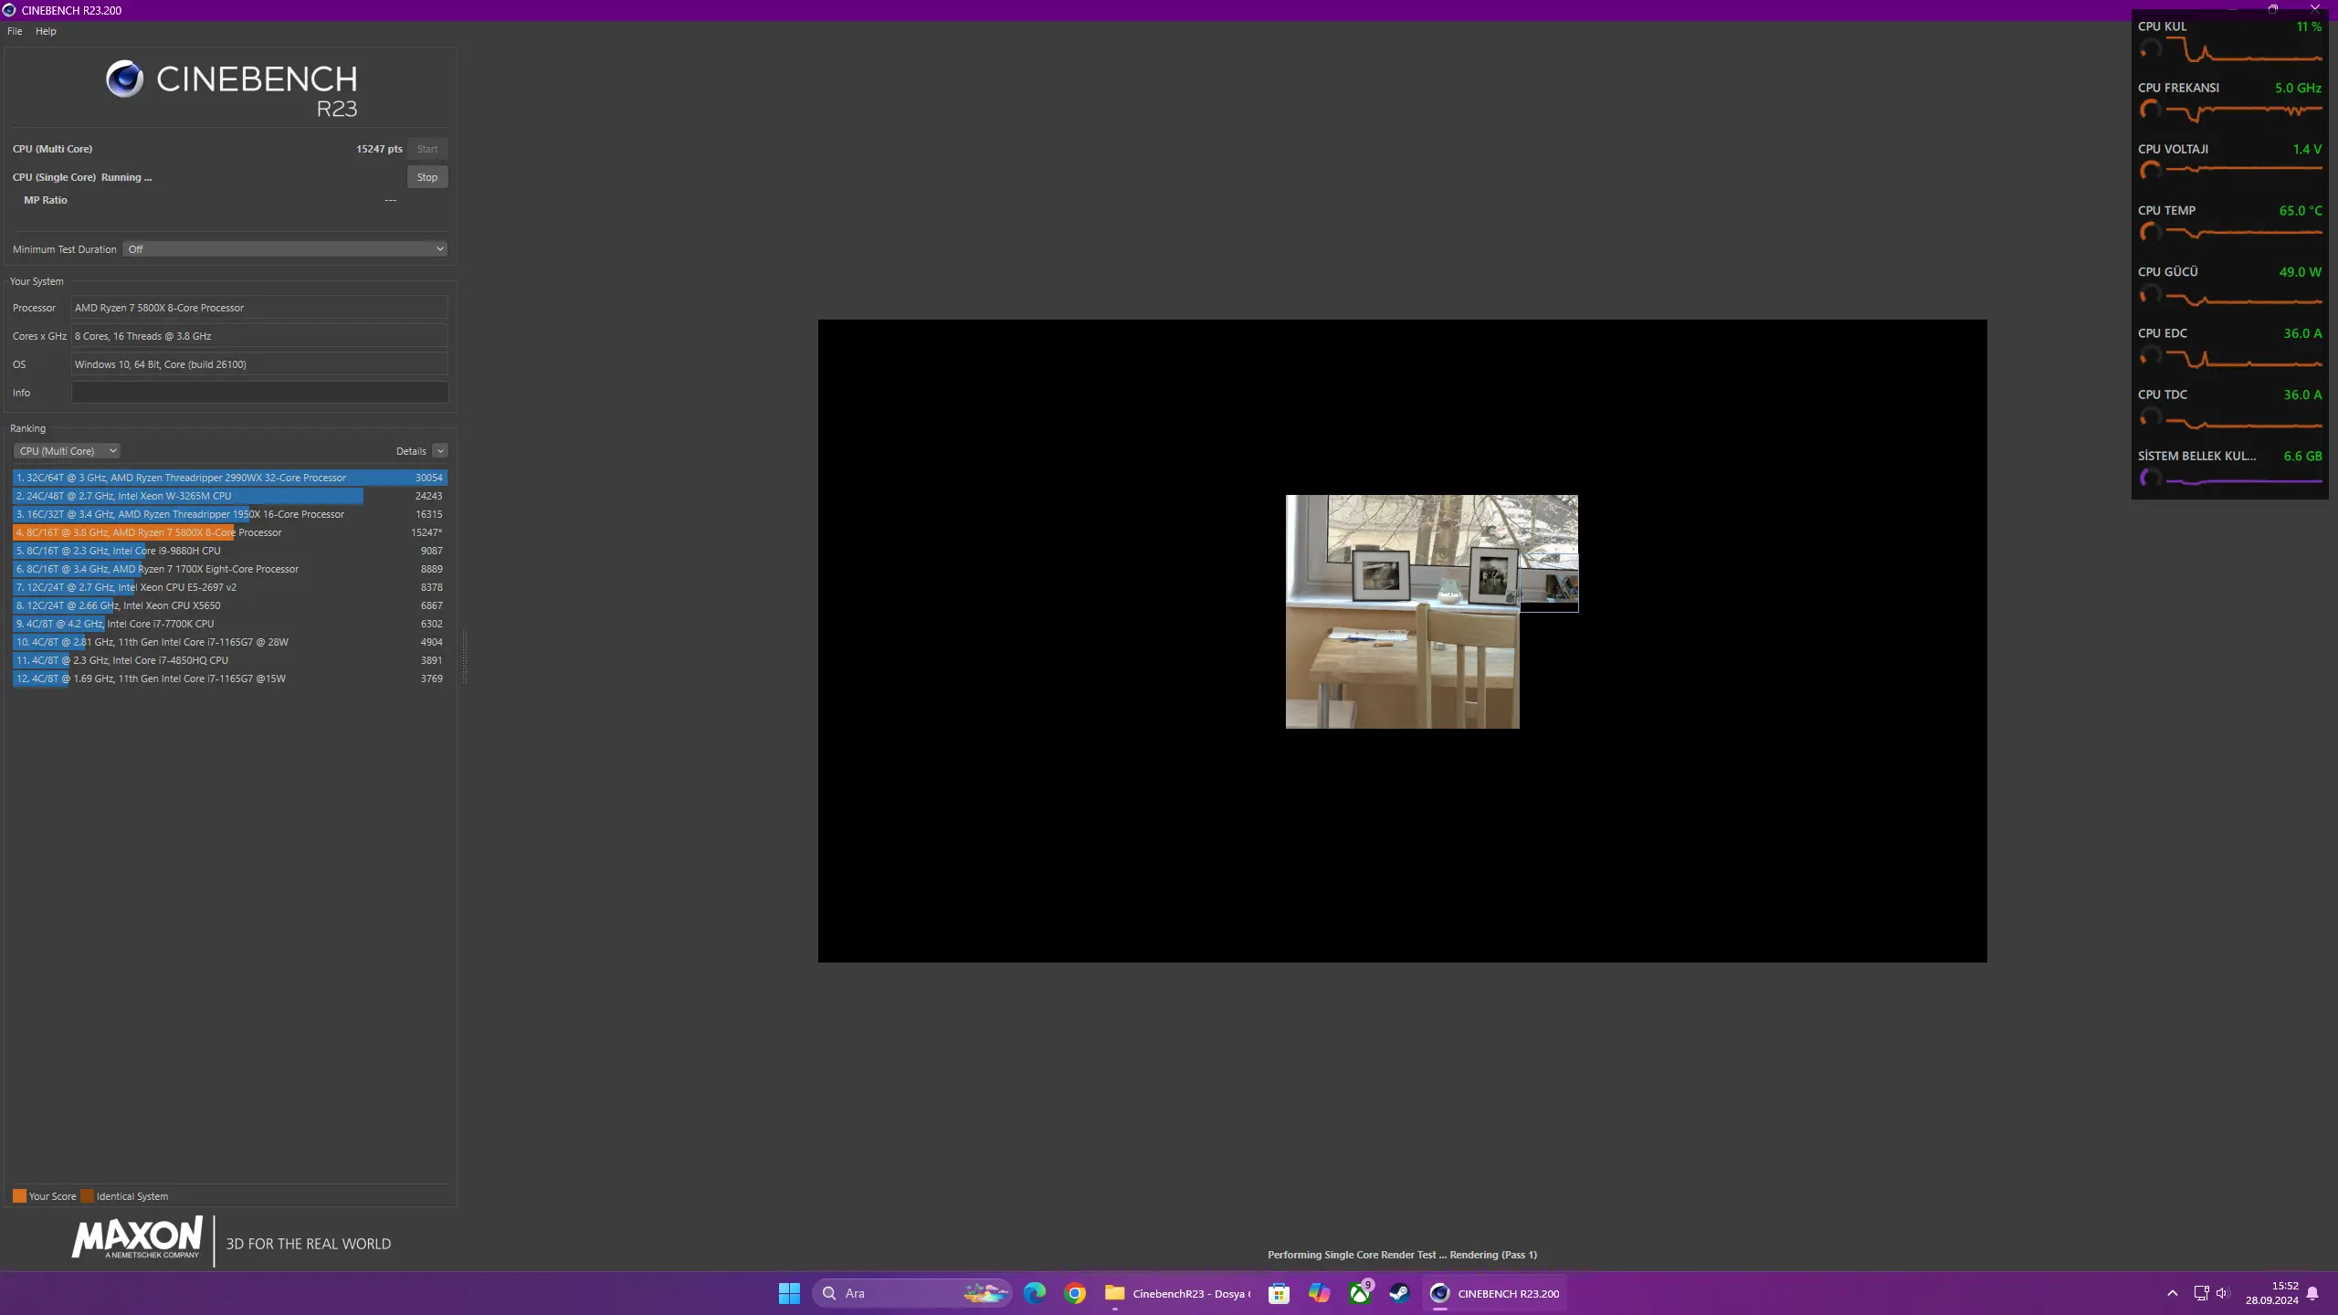Click SİSTEM BELLEK gauge icon
The image size is (2338, 1315).
coord(2151,479)
